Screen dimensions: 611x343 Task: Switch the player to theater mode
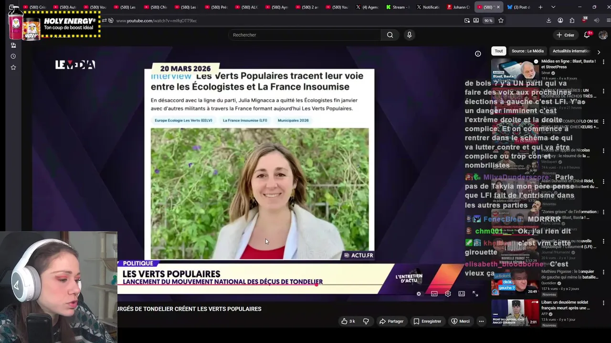tap(462, 294)
